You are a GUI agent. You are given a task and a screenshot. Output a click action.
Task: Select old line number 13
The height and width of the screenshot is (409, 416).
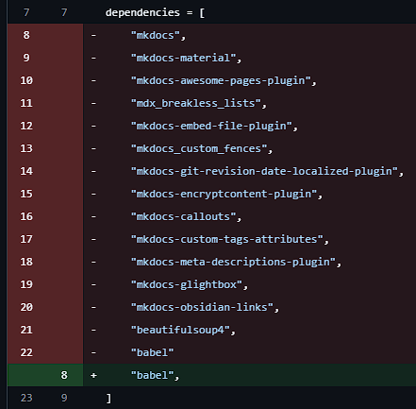[x=26, y=148]
